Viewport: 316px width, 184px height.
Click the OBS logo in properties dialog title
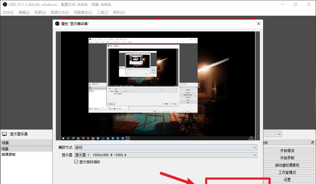(57, 24)
